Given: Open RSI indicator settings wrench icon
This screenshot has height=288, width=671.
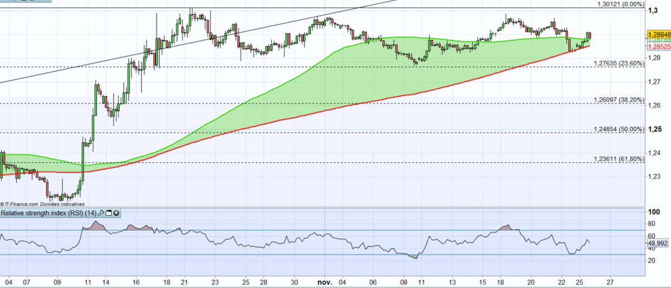Looking at the screenshot, I should (x=102, y=213).
